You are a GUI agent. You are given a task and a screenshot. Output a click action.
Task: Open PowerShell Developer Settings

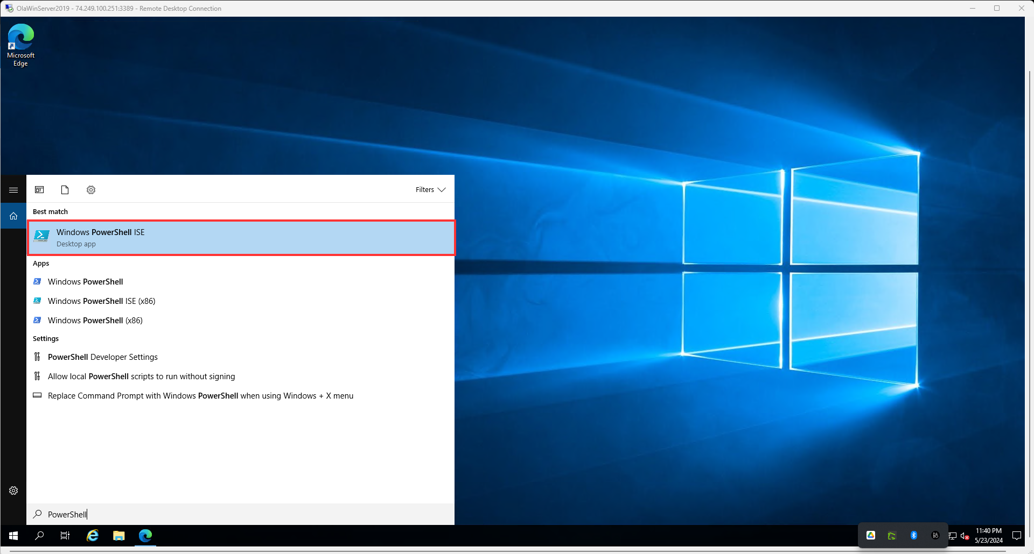click(102, 357)
